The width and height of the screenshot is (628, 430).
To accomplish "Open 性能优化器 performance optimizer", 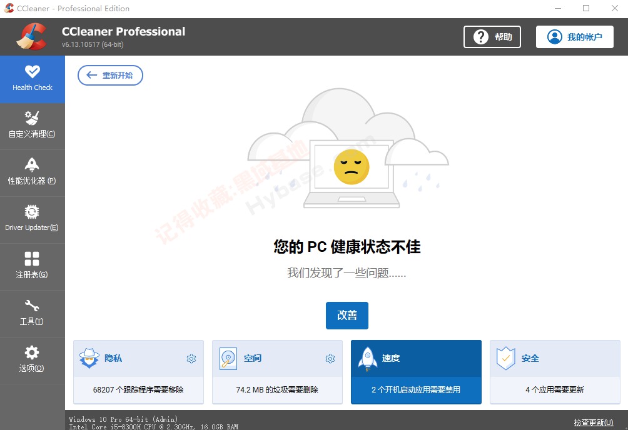I will [33, 173].
